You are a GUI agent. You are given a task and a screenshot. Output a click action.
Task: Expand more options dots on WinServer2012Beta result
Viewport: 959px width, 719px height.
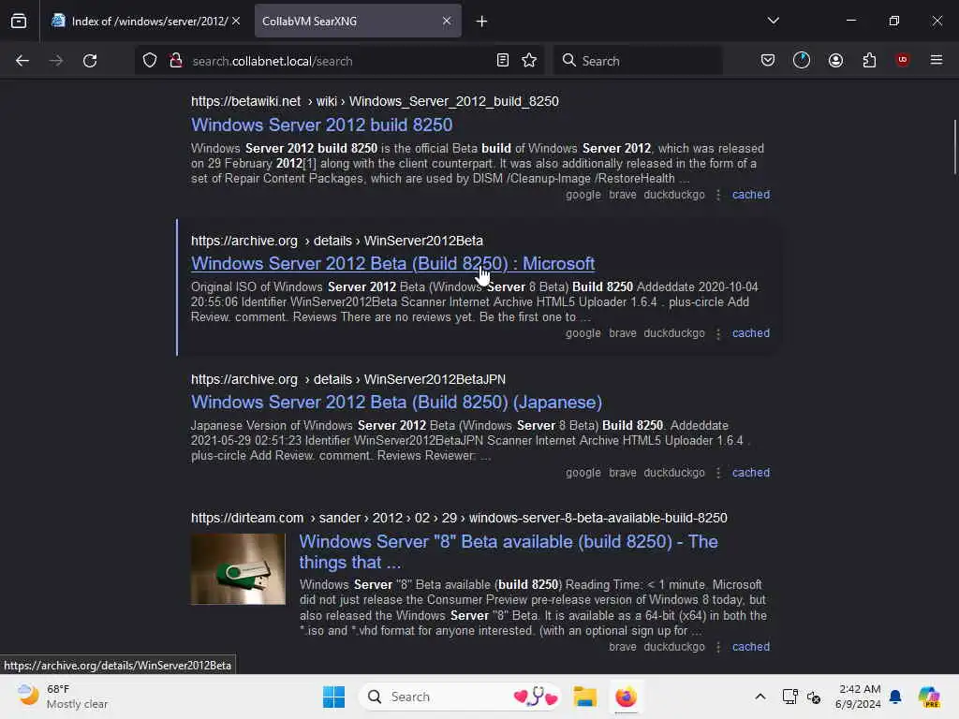[718, 333]
